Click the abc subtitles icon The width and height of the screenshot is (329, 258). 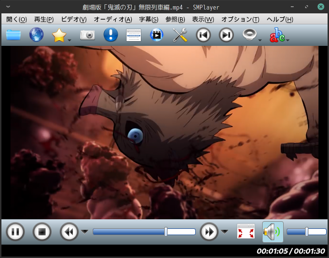277,35
